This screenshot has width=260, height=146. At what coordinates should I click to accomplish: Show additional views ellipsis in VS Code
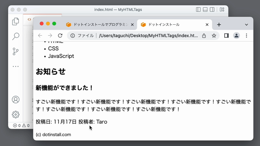pyautogui.click(x=15, y=67)
